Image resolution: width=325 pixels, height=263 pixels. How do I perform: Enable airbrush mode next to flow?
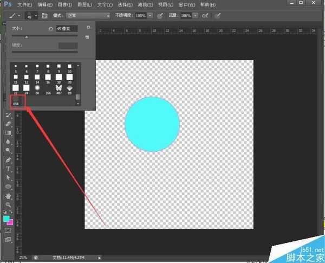pyautogui.click(x=205, y=16)
